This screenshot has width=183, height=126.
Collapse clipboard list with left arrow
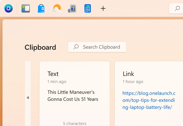coord(28,98)
